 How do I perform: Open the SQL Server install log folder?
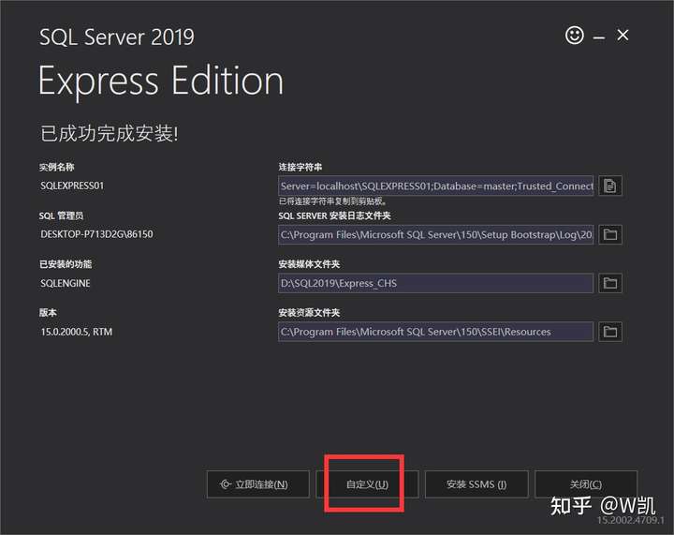click(610, 234)
